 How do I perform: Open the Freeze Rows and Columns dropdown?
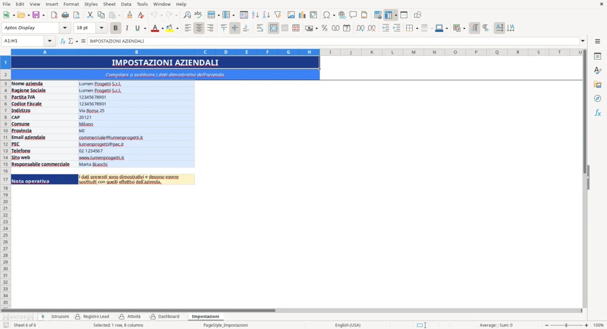(x=396, y=15)
